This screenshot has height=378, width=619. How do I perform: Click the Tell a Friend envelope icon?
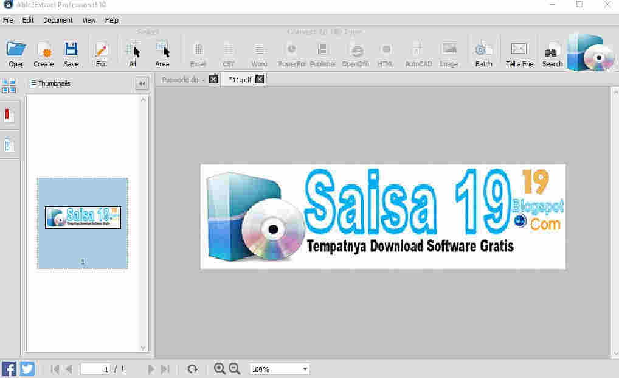(519, 49)
